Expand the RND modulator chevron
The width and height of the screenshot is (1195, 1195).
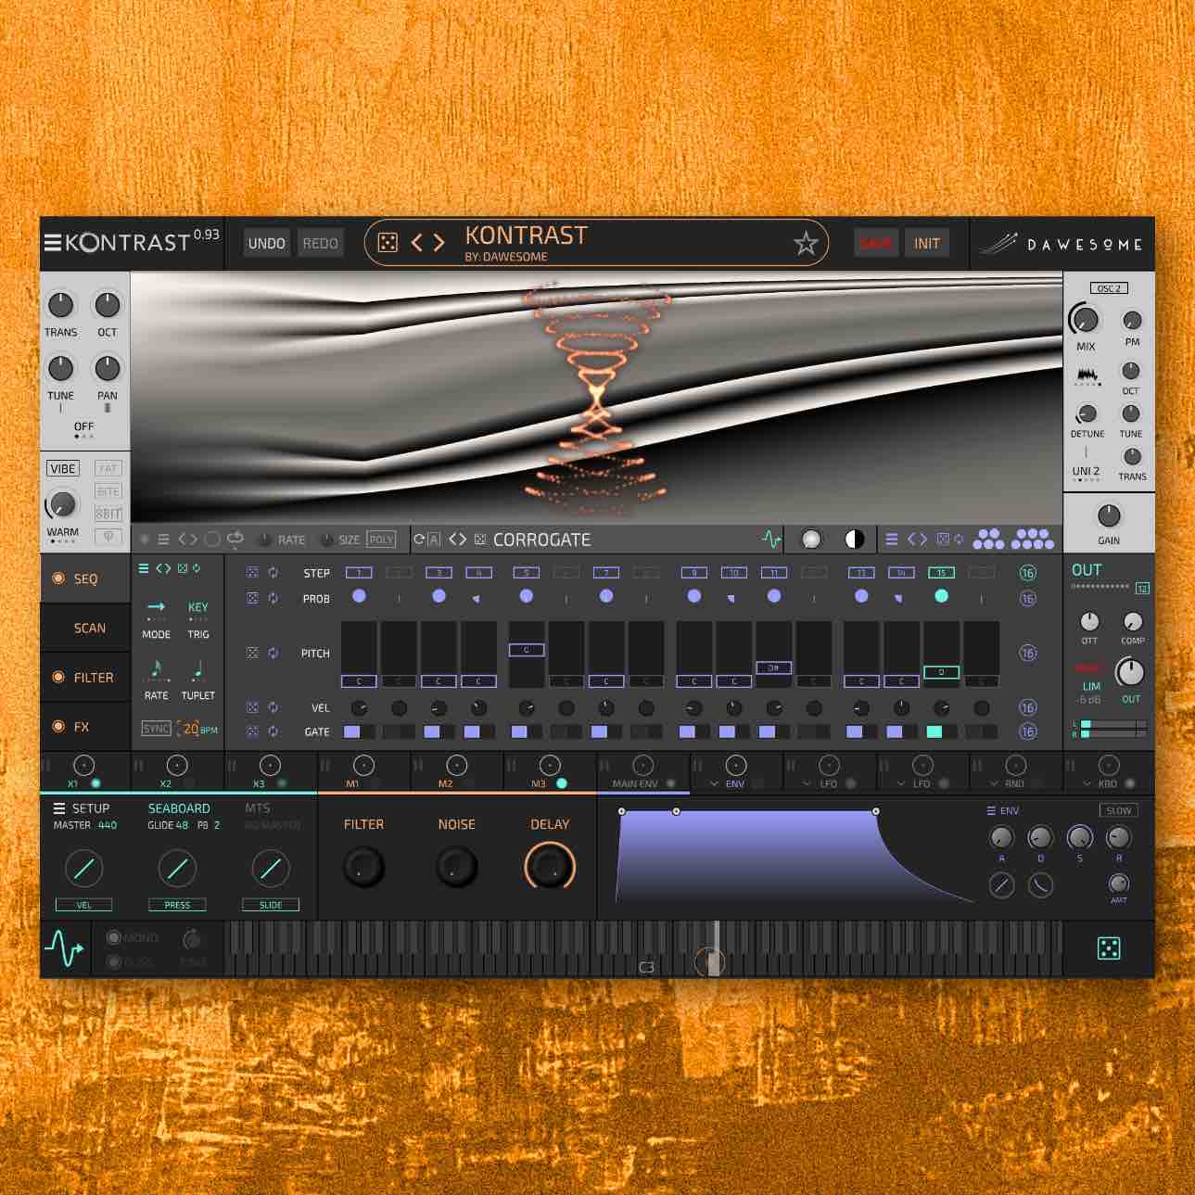pos(994,784)
